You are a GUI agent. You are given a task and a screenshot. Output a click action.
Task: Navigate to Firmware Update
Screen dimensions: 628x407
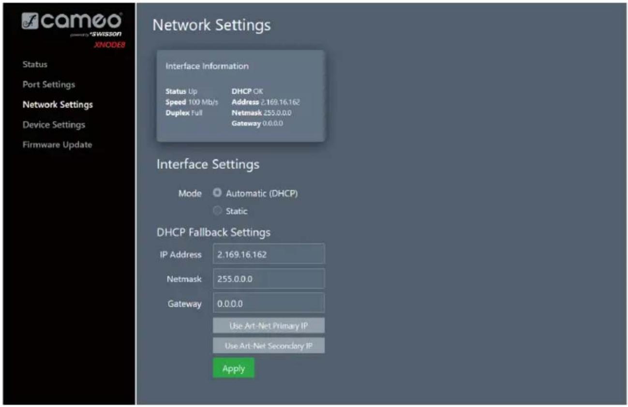coord(57,145)
